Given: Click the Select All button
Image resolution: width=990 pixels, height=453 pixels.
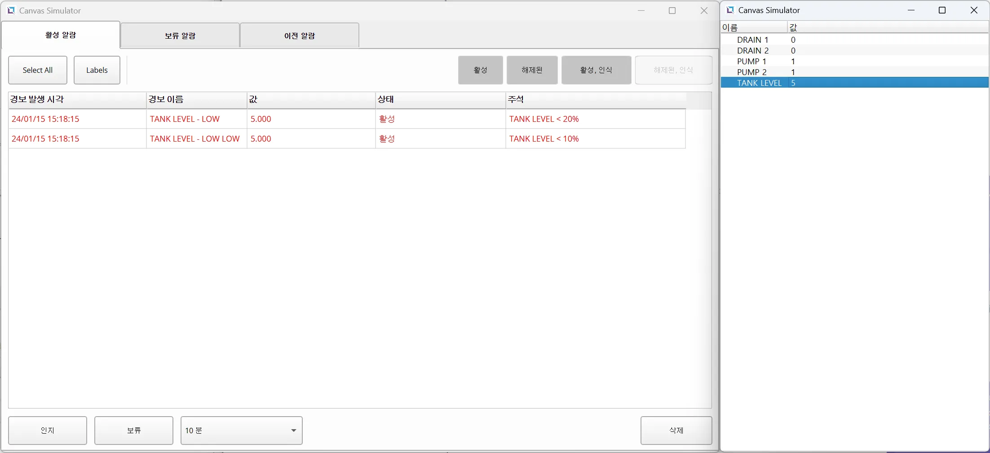Looking at the screenshot, I should click(x=38, y=70).
